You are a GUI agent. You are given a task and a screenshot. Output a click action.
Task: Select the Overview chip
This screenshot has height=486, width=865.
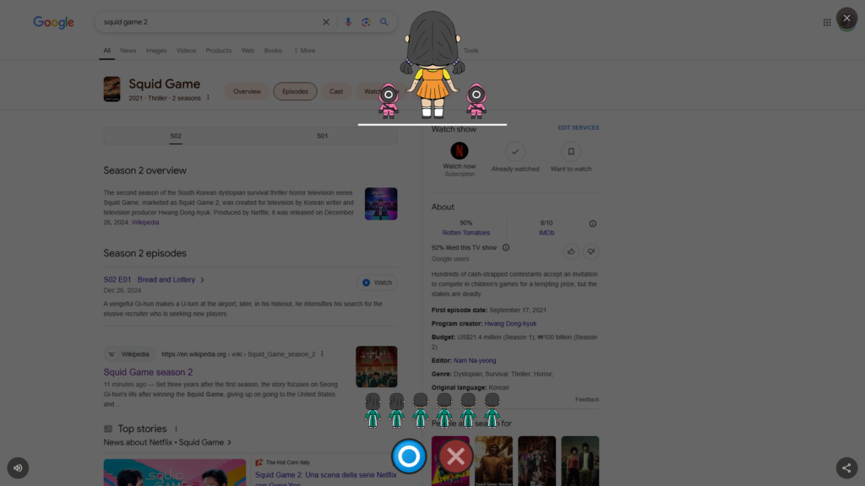247,91
